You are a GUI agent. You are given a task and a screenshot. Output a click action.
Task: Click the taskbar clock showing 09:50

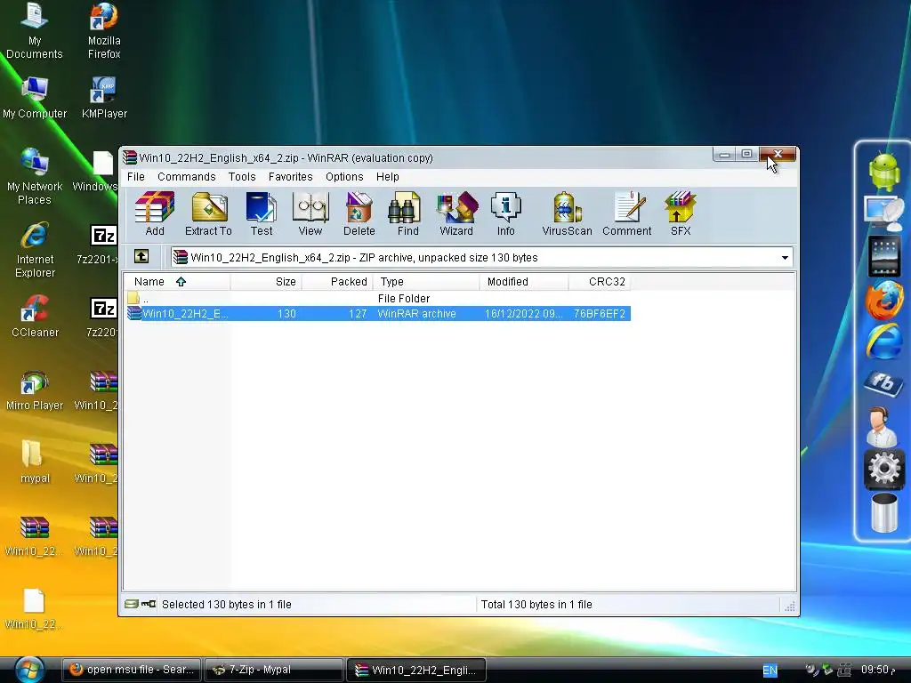tap(878, 670)
